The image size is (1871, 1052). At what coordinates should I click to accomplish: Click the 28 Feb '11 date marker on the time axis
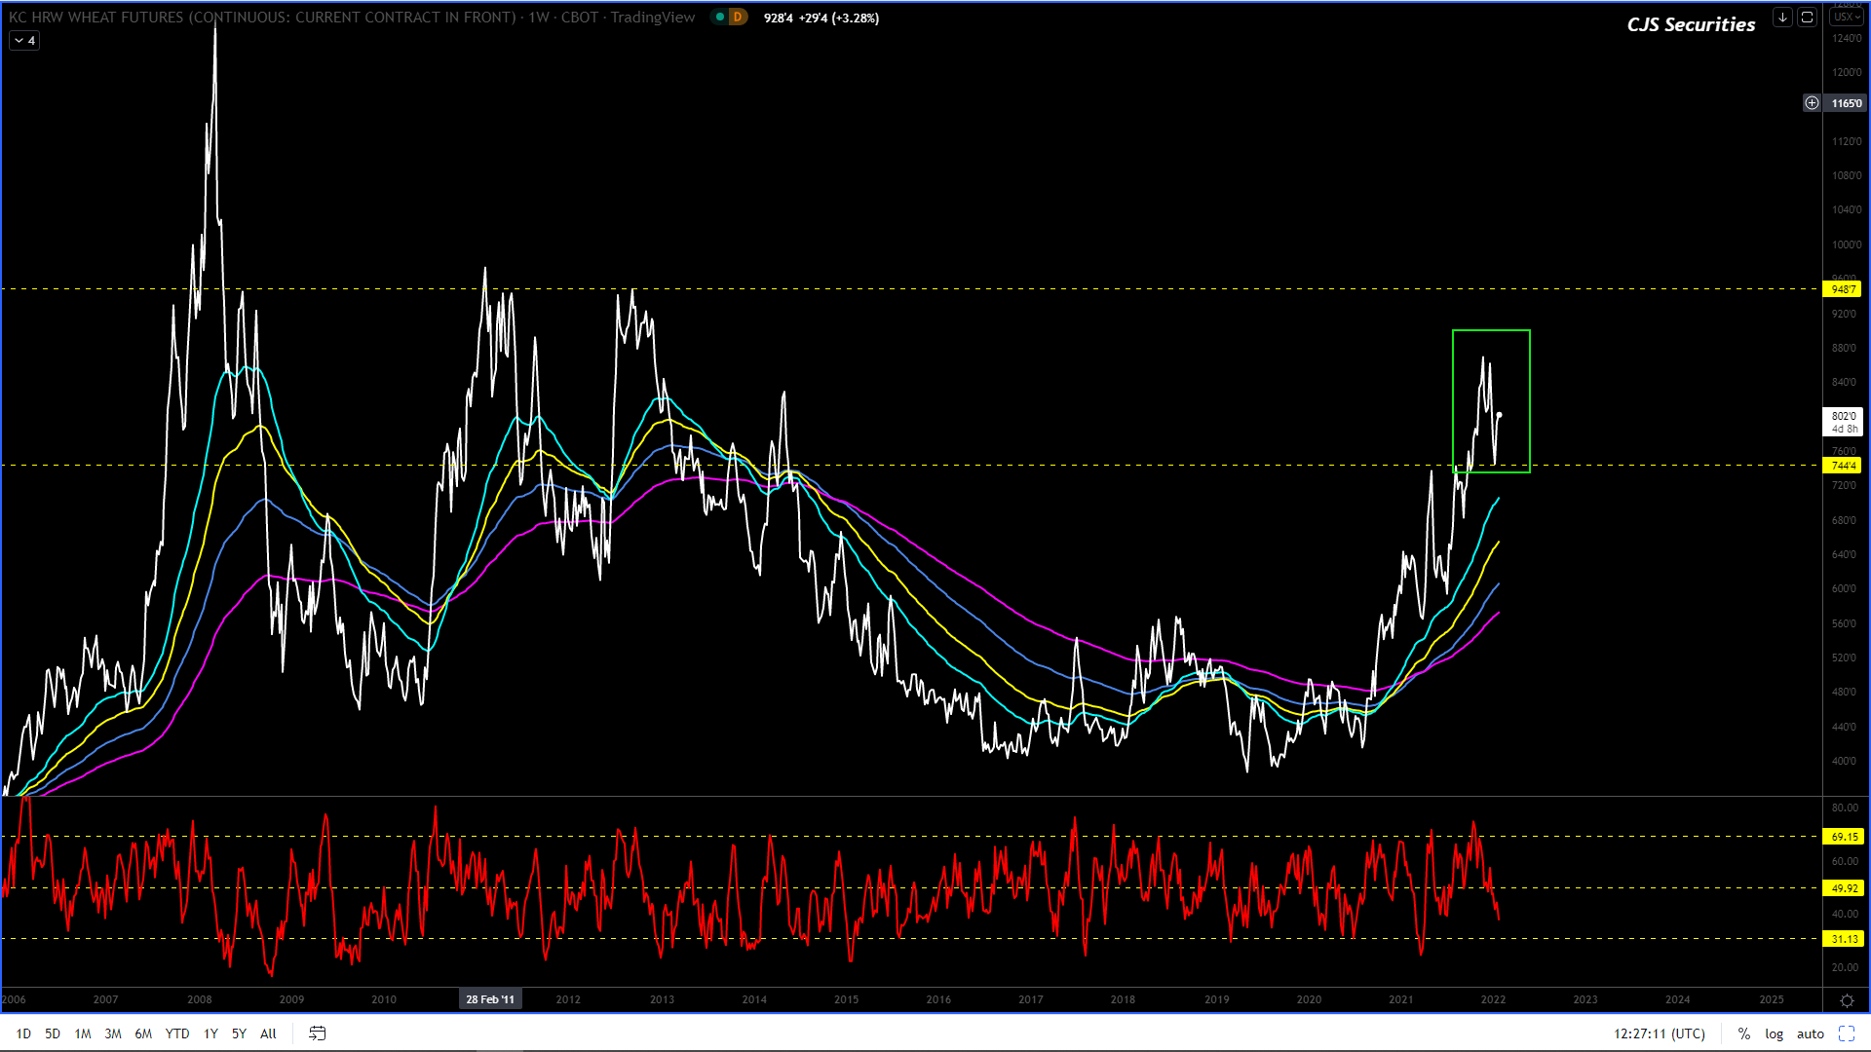[x=490, y=999]
